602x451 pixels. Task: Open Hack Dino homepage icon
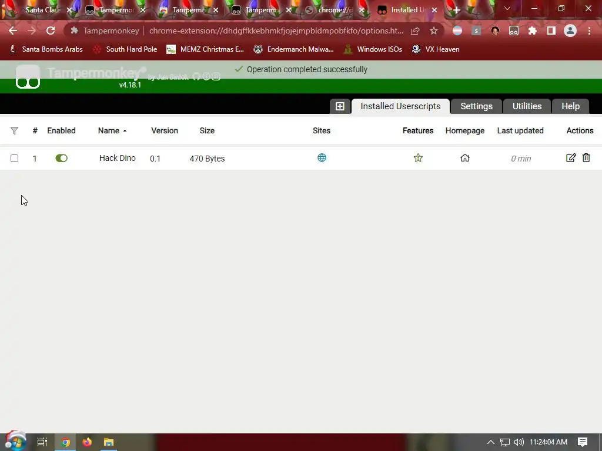[x=464, y=157]
